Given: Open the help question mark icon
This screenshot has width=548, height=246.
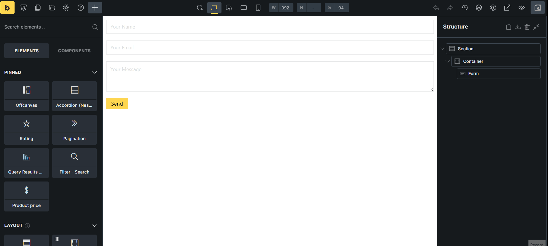Looking at the screenshot, I should click(81, 8).
